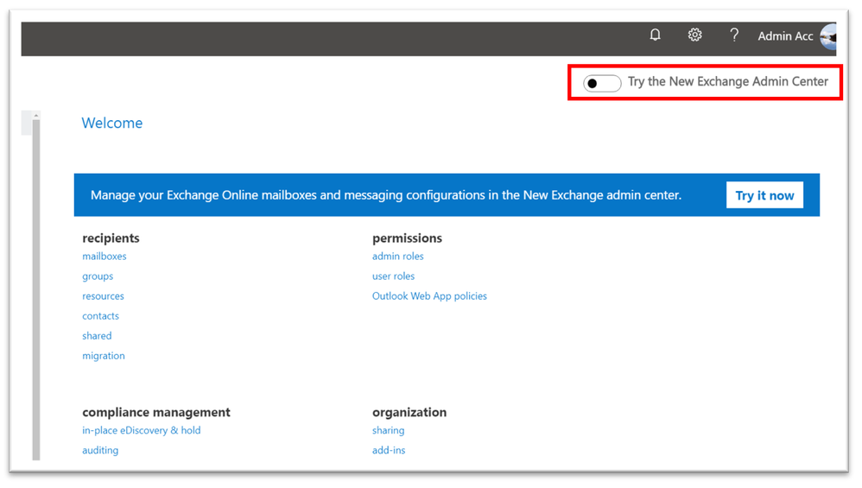
Task: Open the help question mark
Action: [734, 35]
